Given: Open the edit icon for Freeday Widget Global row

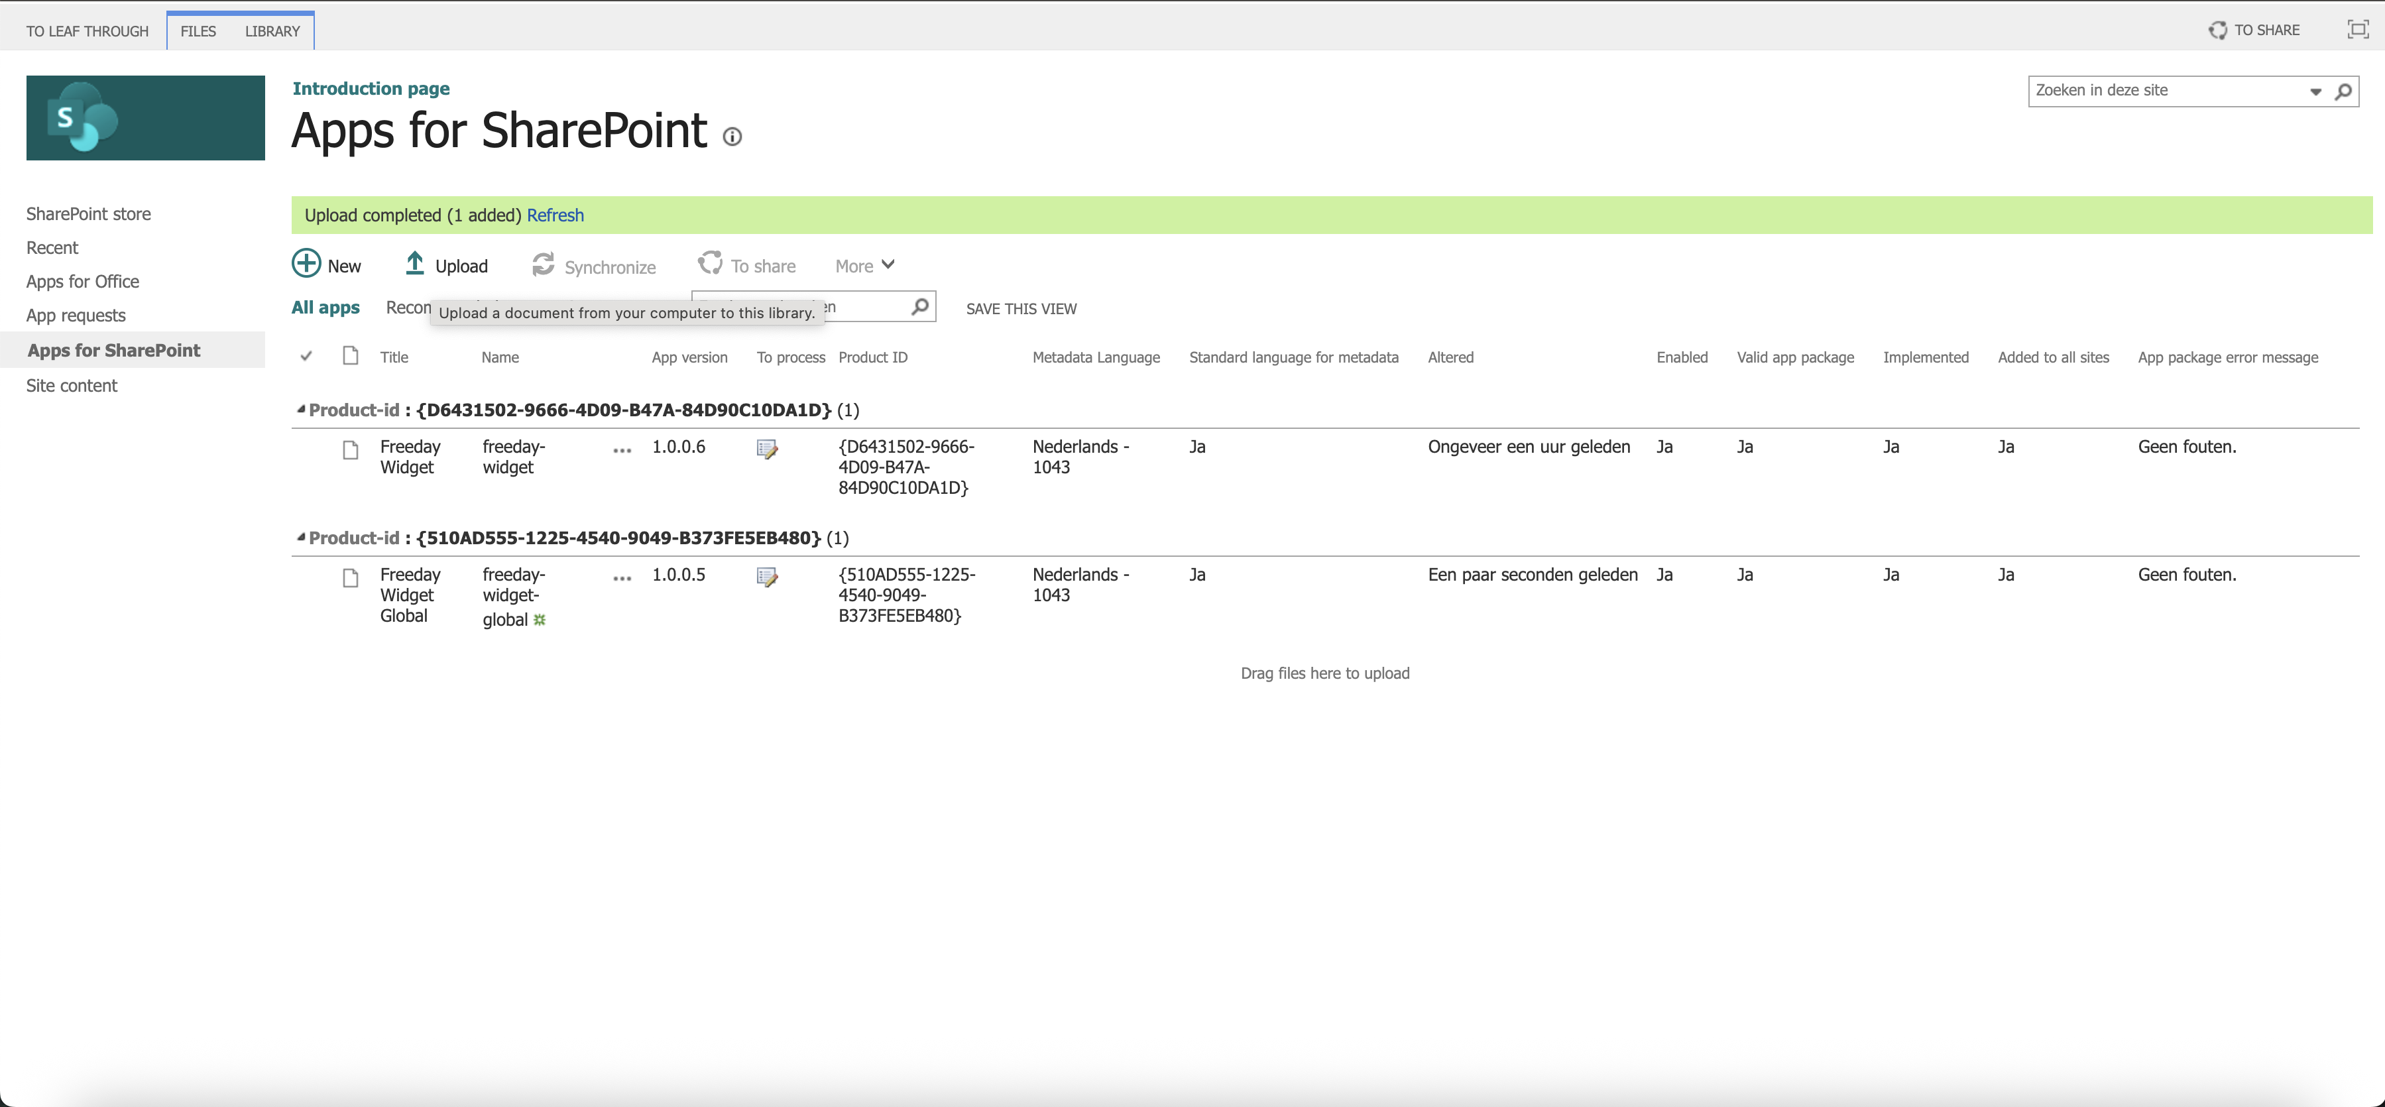Looking at the screenshot, I should [766, 577].
